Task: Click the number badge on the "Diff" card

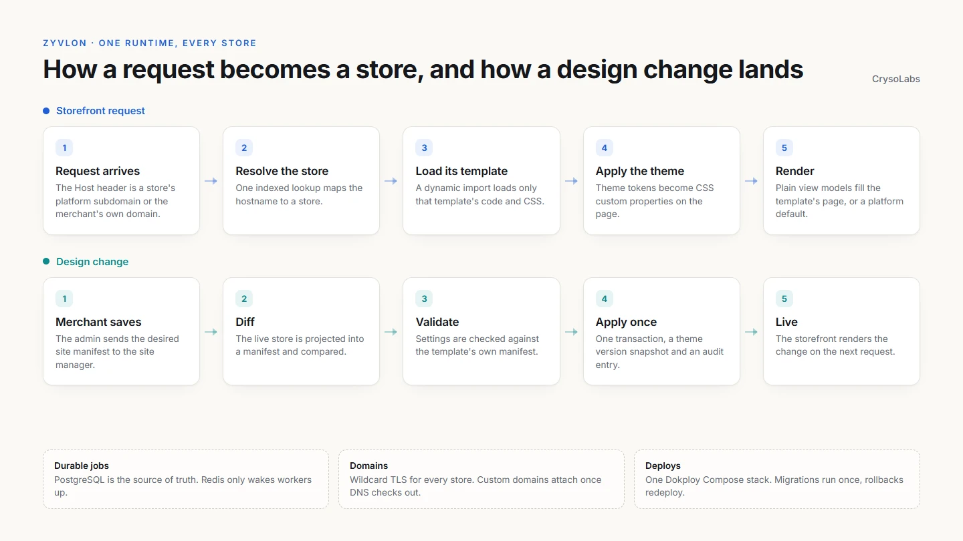Action: tap(244, 299)
